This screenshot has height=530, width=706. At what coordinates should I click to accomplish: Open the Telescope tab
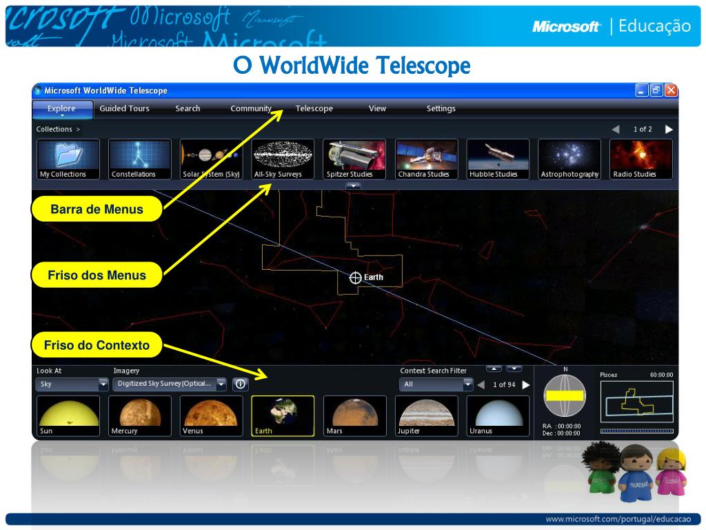tap(314, 108)
